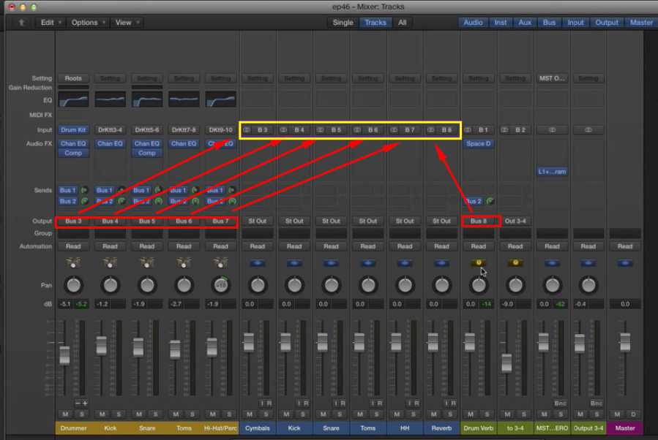Mute the Cymbals channel
The image size is (658, 440).
pos(250,414)
